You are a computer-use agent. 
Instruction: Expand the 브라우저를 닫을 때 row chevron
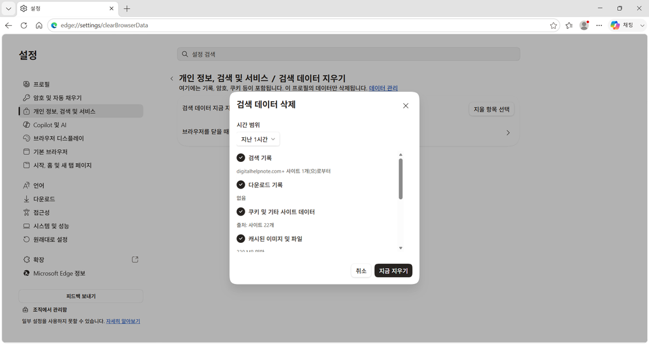pyautogui.click(x=508, y=133)
